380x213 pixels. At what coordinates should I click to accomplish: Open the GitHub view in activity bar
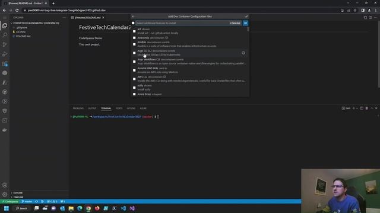(x=5, y=92)
